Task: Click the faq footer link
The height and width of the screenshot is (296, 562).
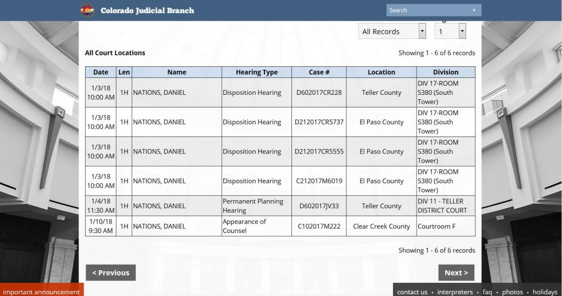Action: pyautogui.click(x=487, y=292)
